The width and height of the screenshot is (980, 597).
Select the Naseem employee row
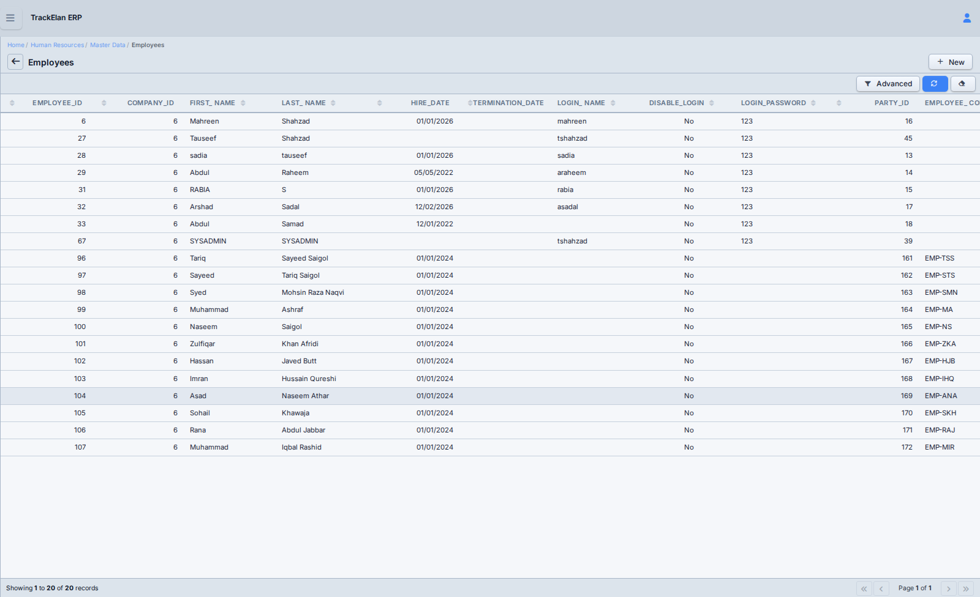point(490,327)
